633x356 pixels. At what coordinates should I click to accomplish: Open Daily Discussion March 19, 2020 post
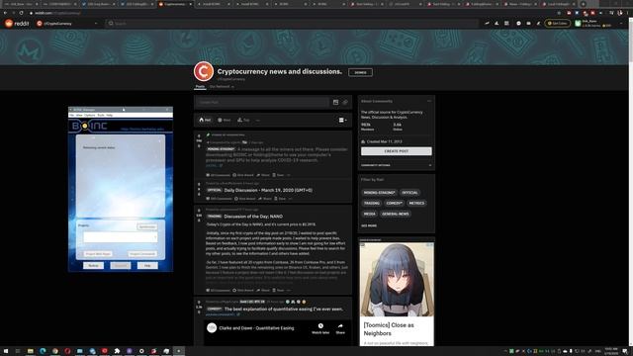coord(268,190)
